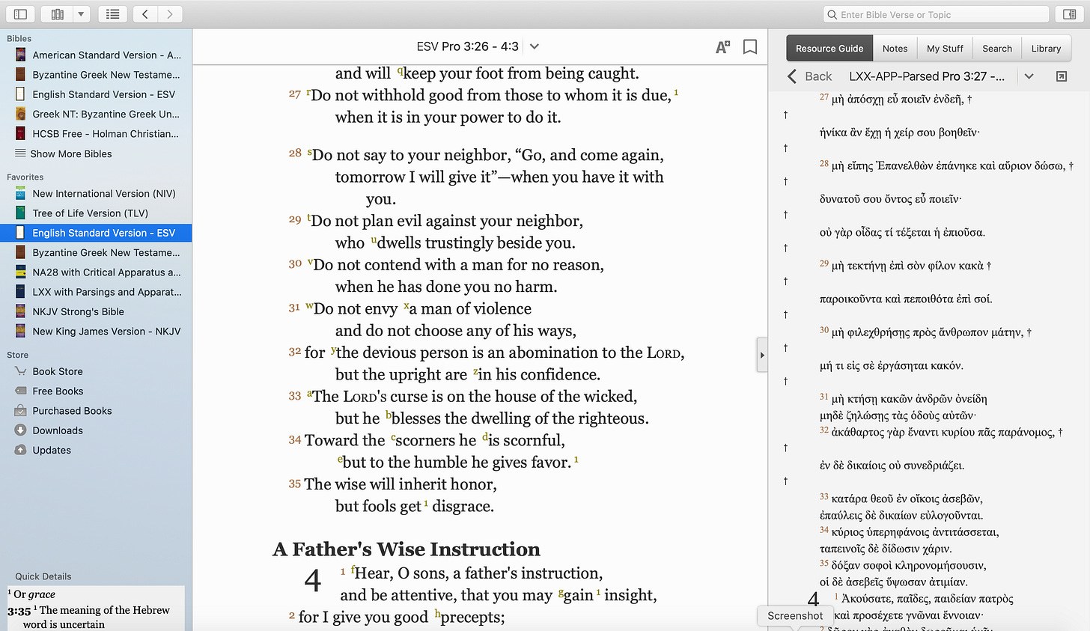Screen dimensions: 1090x631
Task: Click the Enter Bible Verse or Topic field
Action: click(x=936, y=14)
